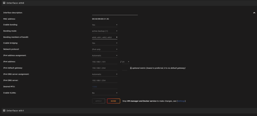
Task: Click the 'Bonding members of bond0:' label
Action: (x=16, y=37)
